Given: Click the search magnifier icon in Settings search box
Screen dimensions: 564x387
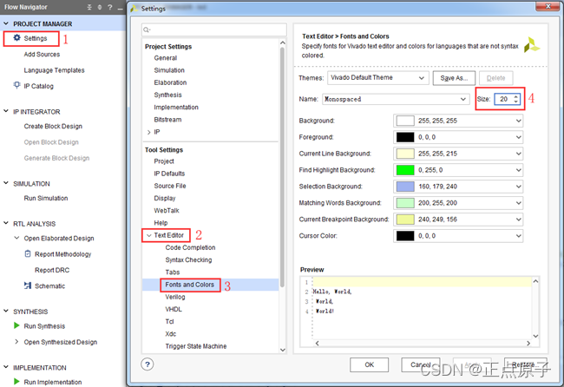Looking at the screenshot, I should 147,30.
